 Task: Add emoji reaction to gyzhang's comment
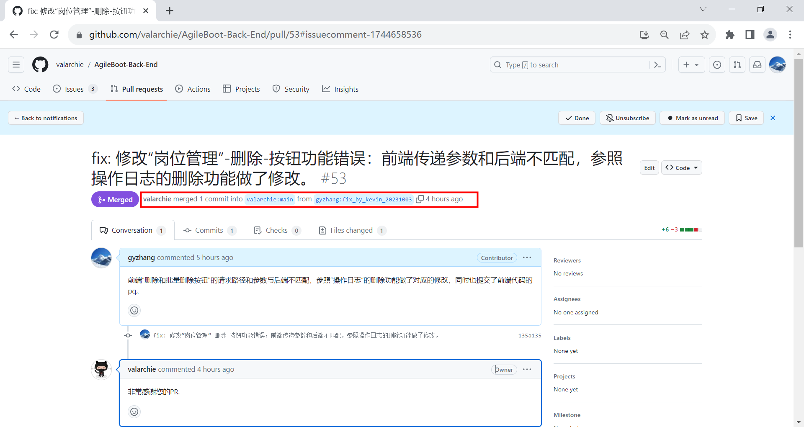pyautogui.click(x=134, y=311)
